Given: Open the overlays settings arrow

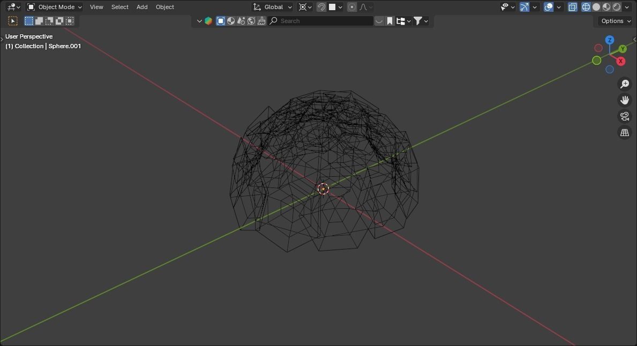Looking at the screenshot, I should [x=559, y=7].
